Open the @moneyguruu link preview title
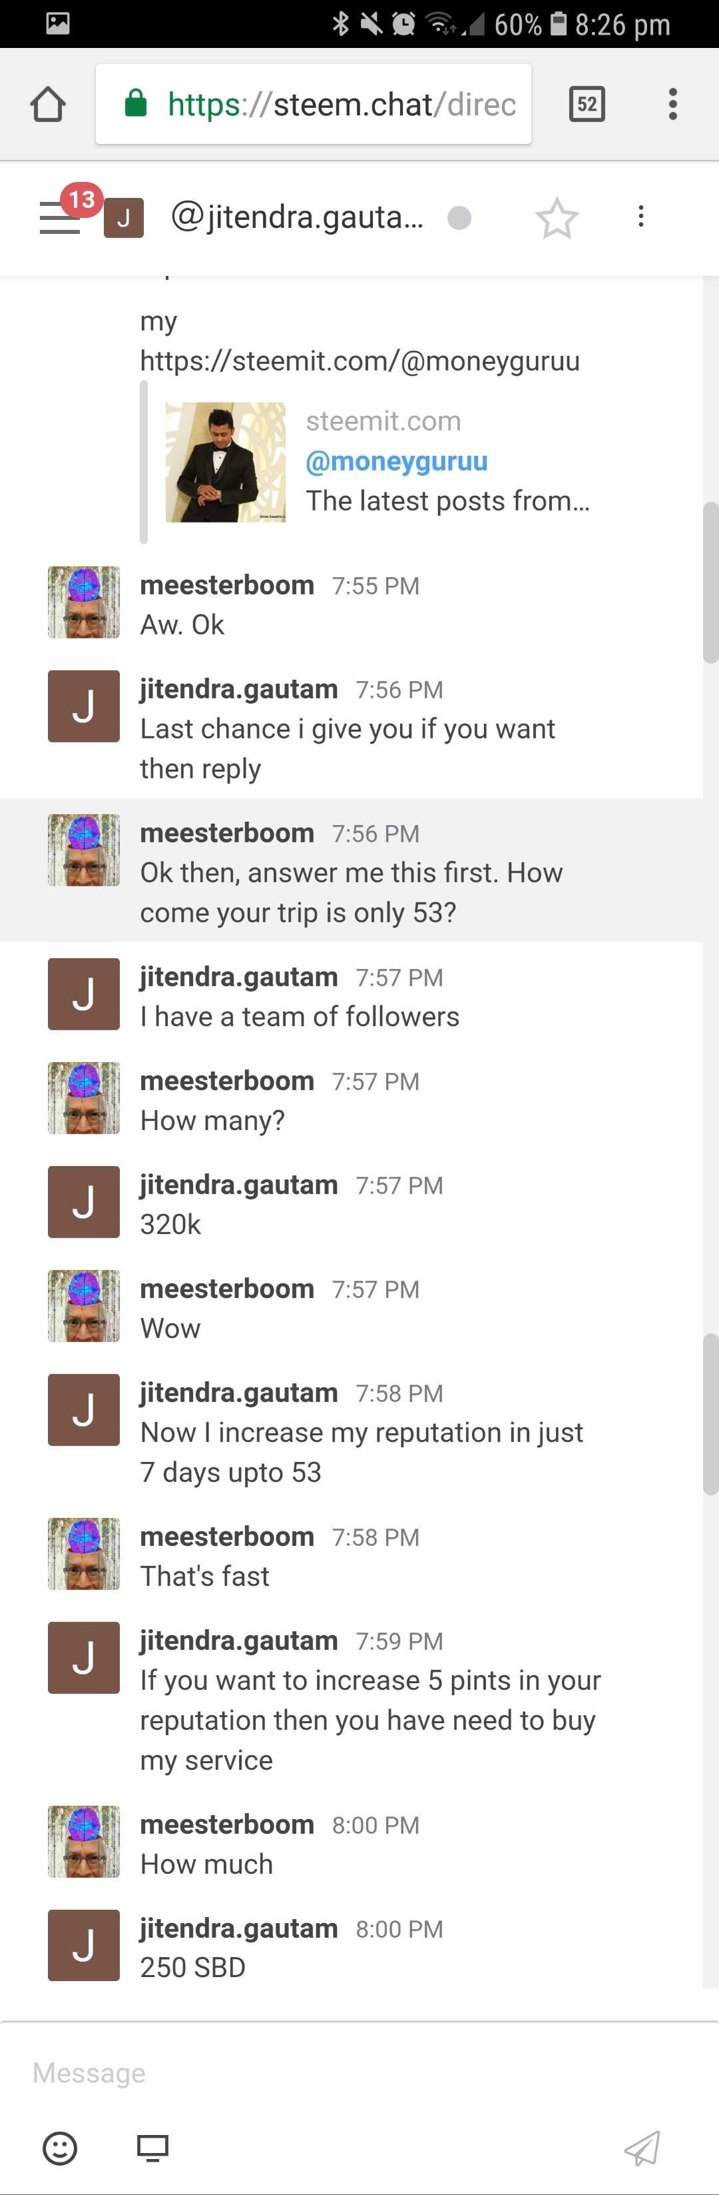 click(x=397, y=461)
